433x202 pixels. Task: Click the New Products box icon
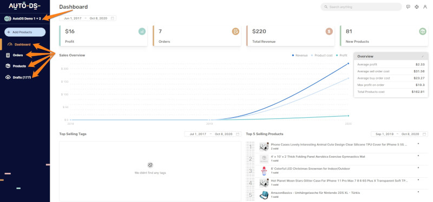coord(423,31)
